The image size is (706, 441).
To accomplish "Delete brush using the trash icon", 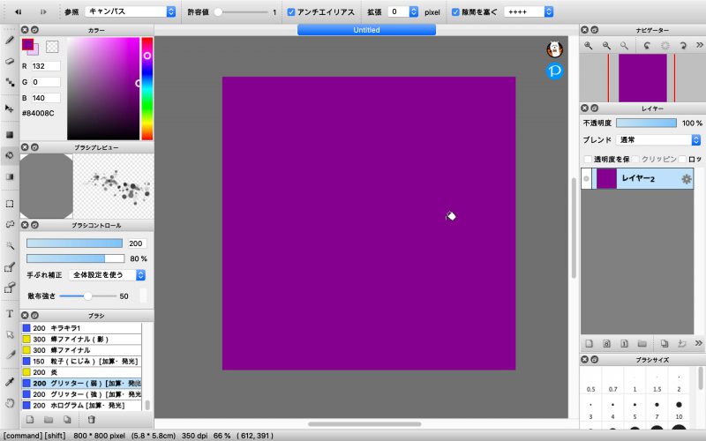I will (91, 420).
